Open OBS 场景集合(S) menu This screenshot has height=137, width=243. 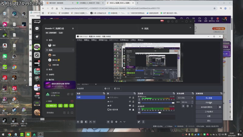[124, 40]
